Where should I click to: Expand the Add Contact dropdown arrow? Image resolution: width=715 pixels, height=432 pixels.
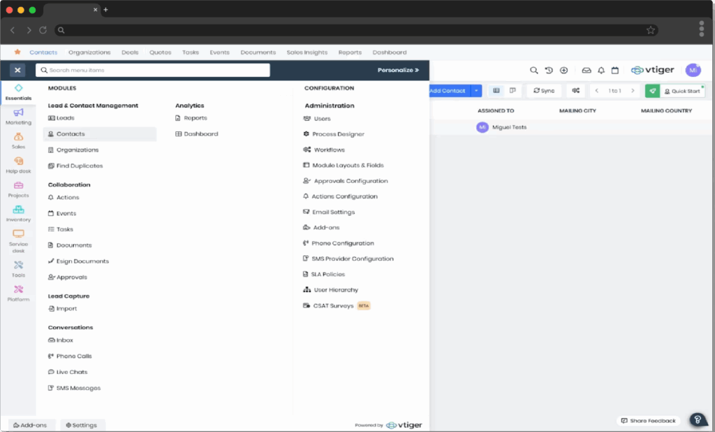click(x=476, y=90)
